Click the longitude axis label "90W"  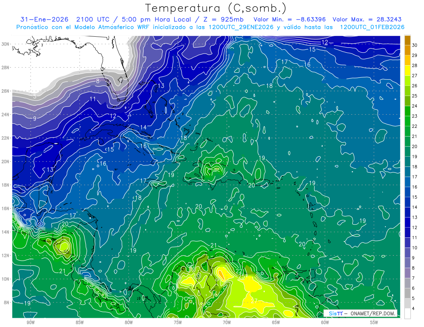coord(31,323)
